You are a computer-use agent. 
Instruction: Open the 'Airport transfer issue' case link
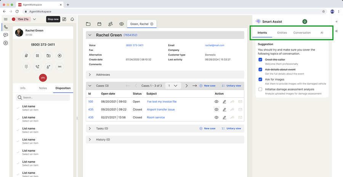coord(160,109)
